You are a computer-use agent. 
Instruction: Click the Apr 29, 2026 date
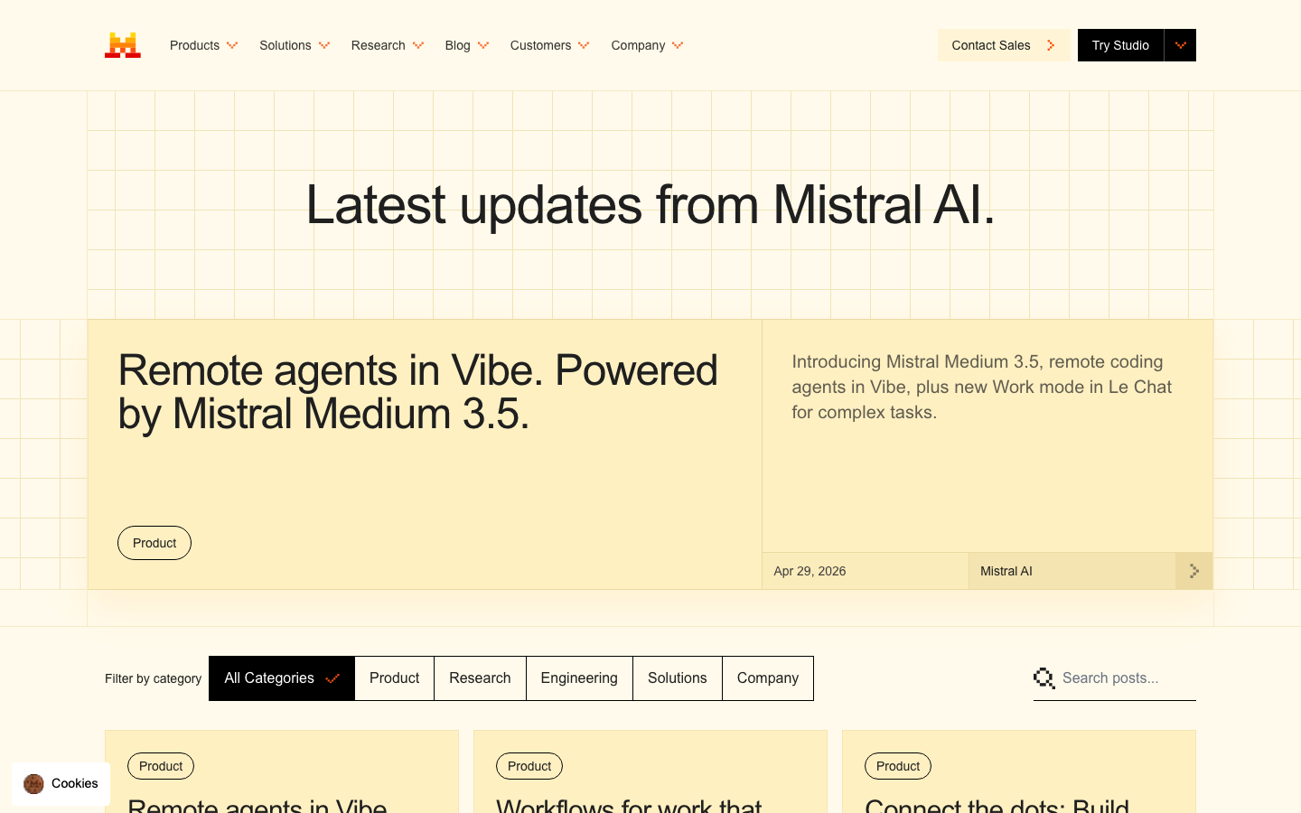point(810,571)
